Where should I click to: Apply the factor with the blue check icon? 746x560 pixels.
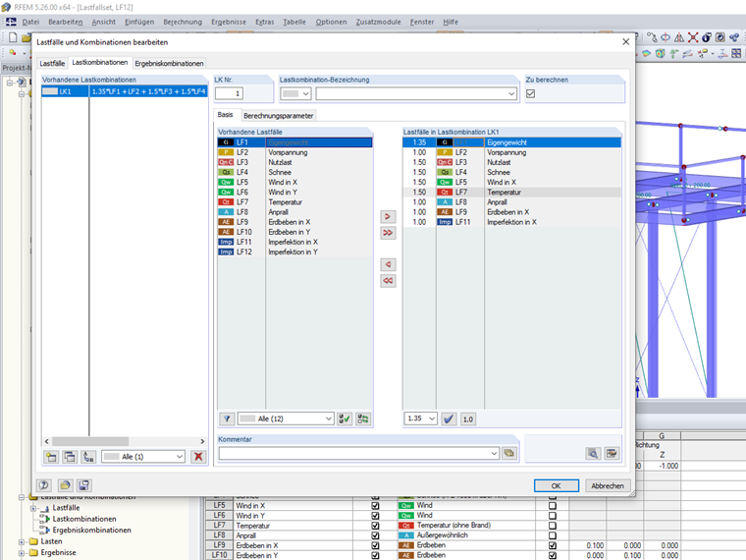click(x=449, y=419)
